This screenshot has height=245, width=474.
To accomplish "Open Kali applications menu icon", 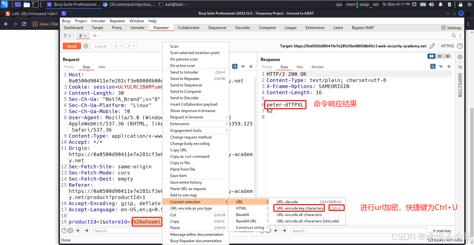I will point(5,4).
